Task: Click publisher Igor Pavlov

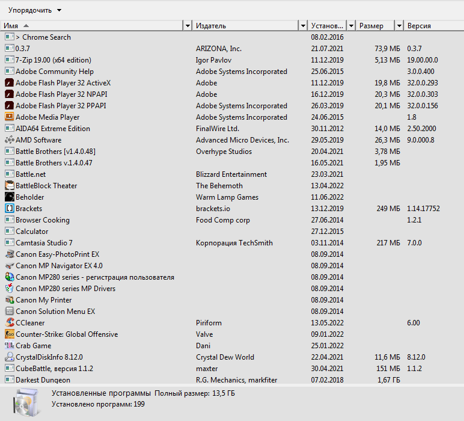Action: pos(213,60)
